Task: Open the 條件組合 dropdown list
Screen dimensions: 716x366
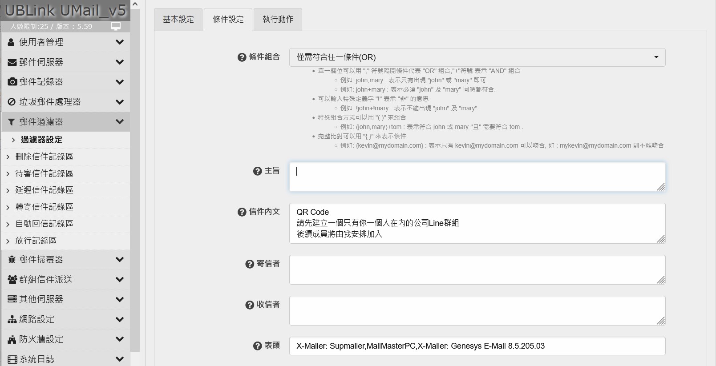Action: click(x=477, y=57)
